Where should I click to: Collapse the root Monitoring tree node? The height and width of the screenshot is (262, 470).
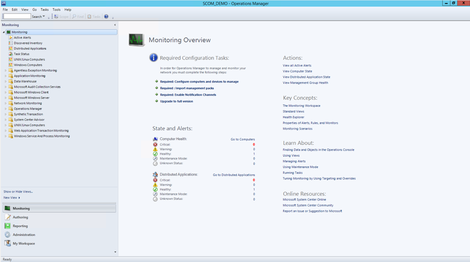pyautogui.click(x=4, y=32)
